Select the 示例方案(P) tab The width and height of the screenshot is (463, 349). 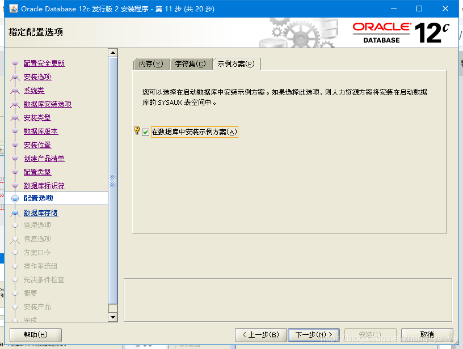coord(236,64)
